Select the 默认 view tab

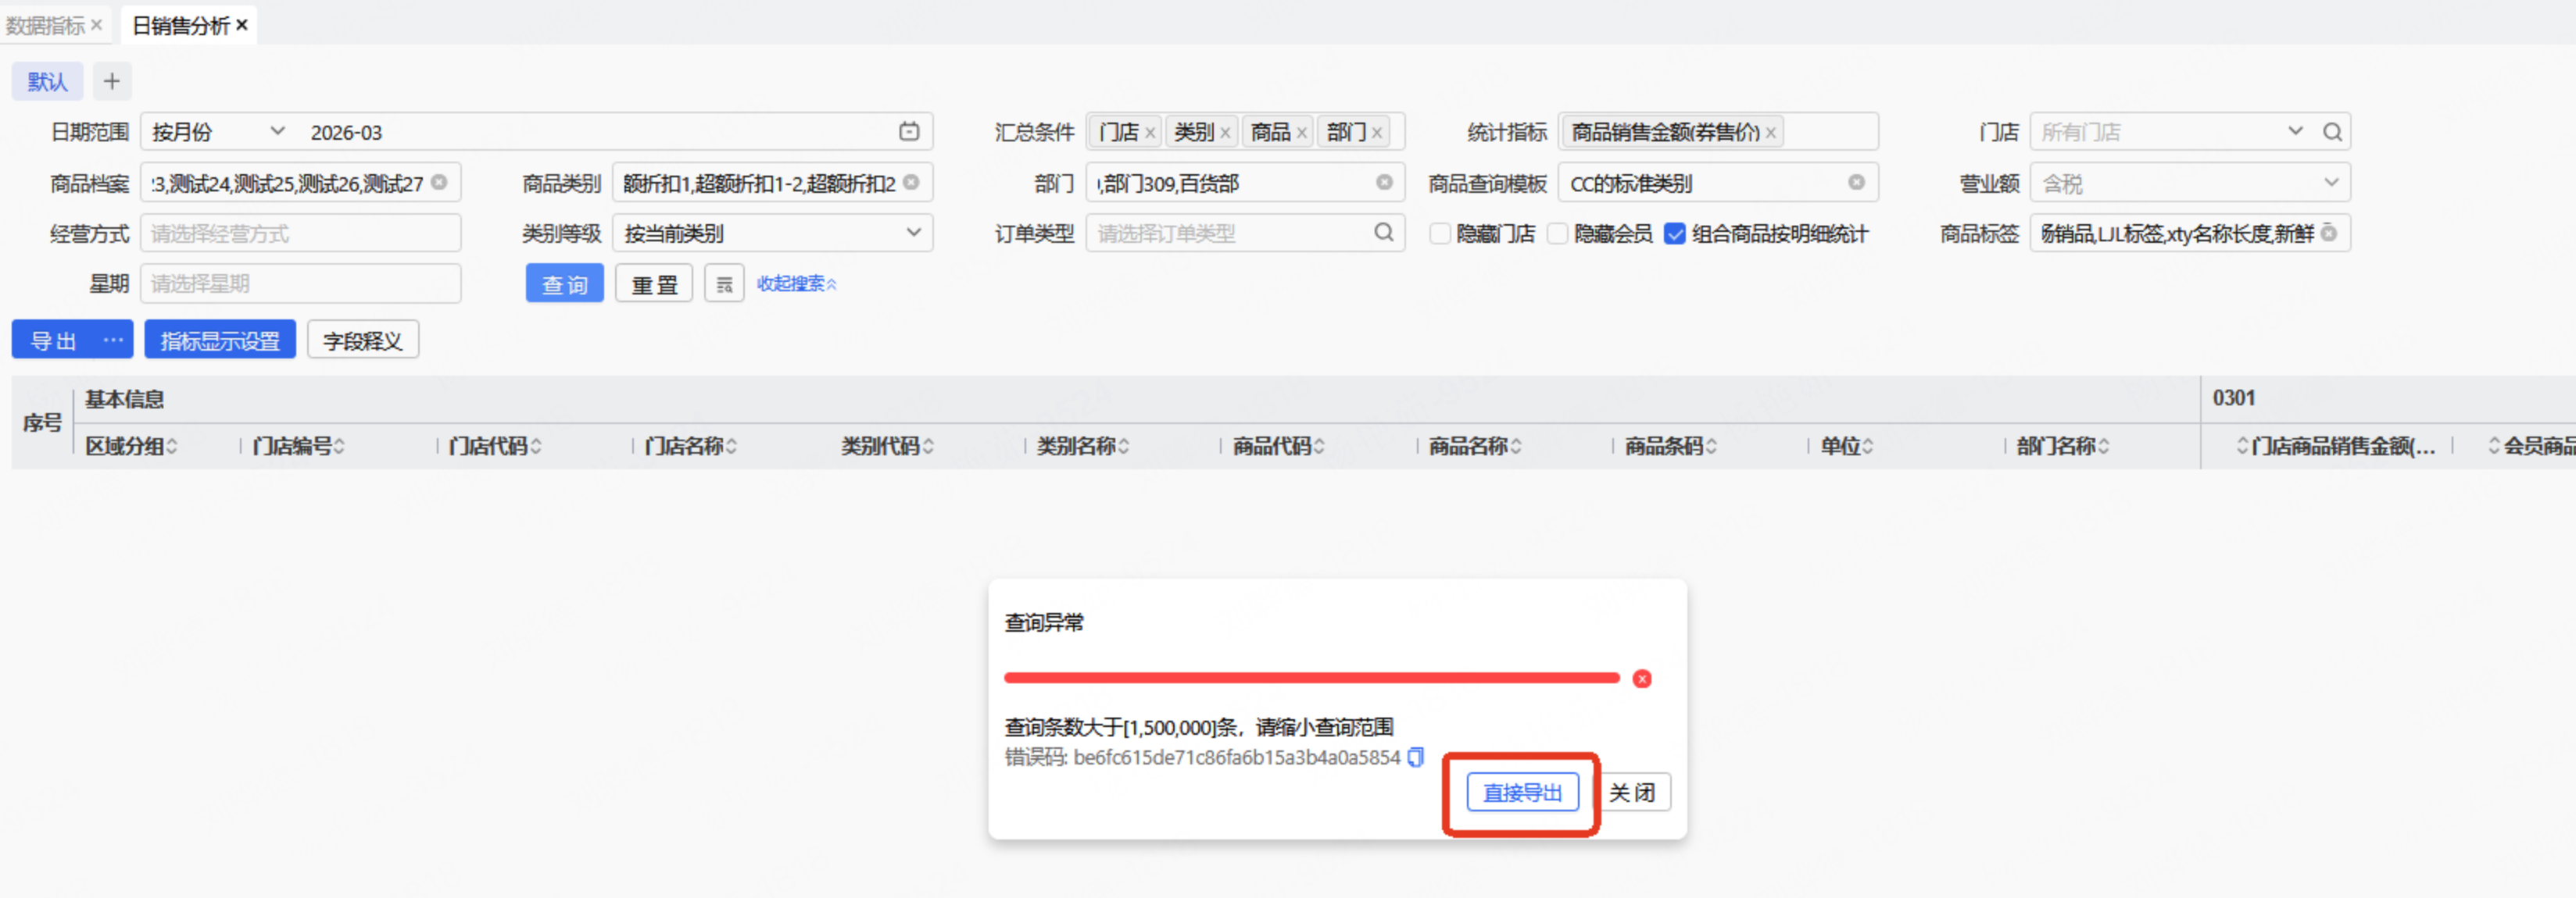coord(47,81)
